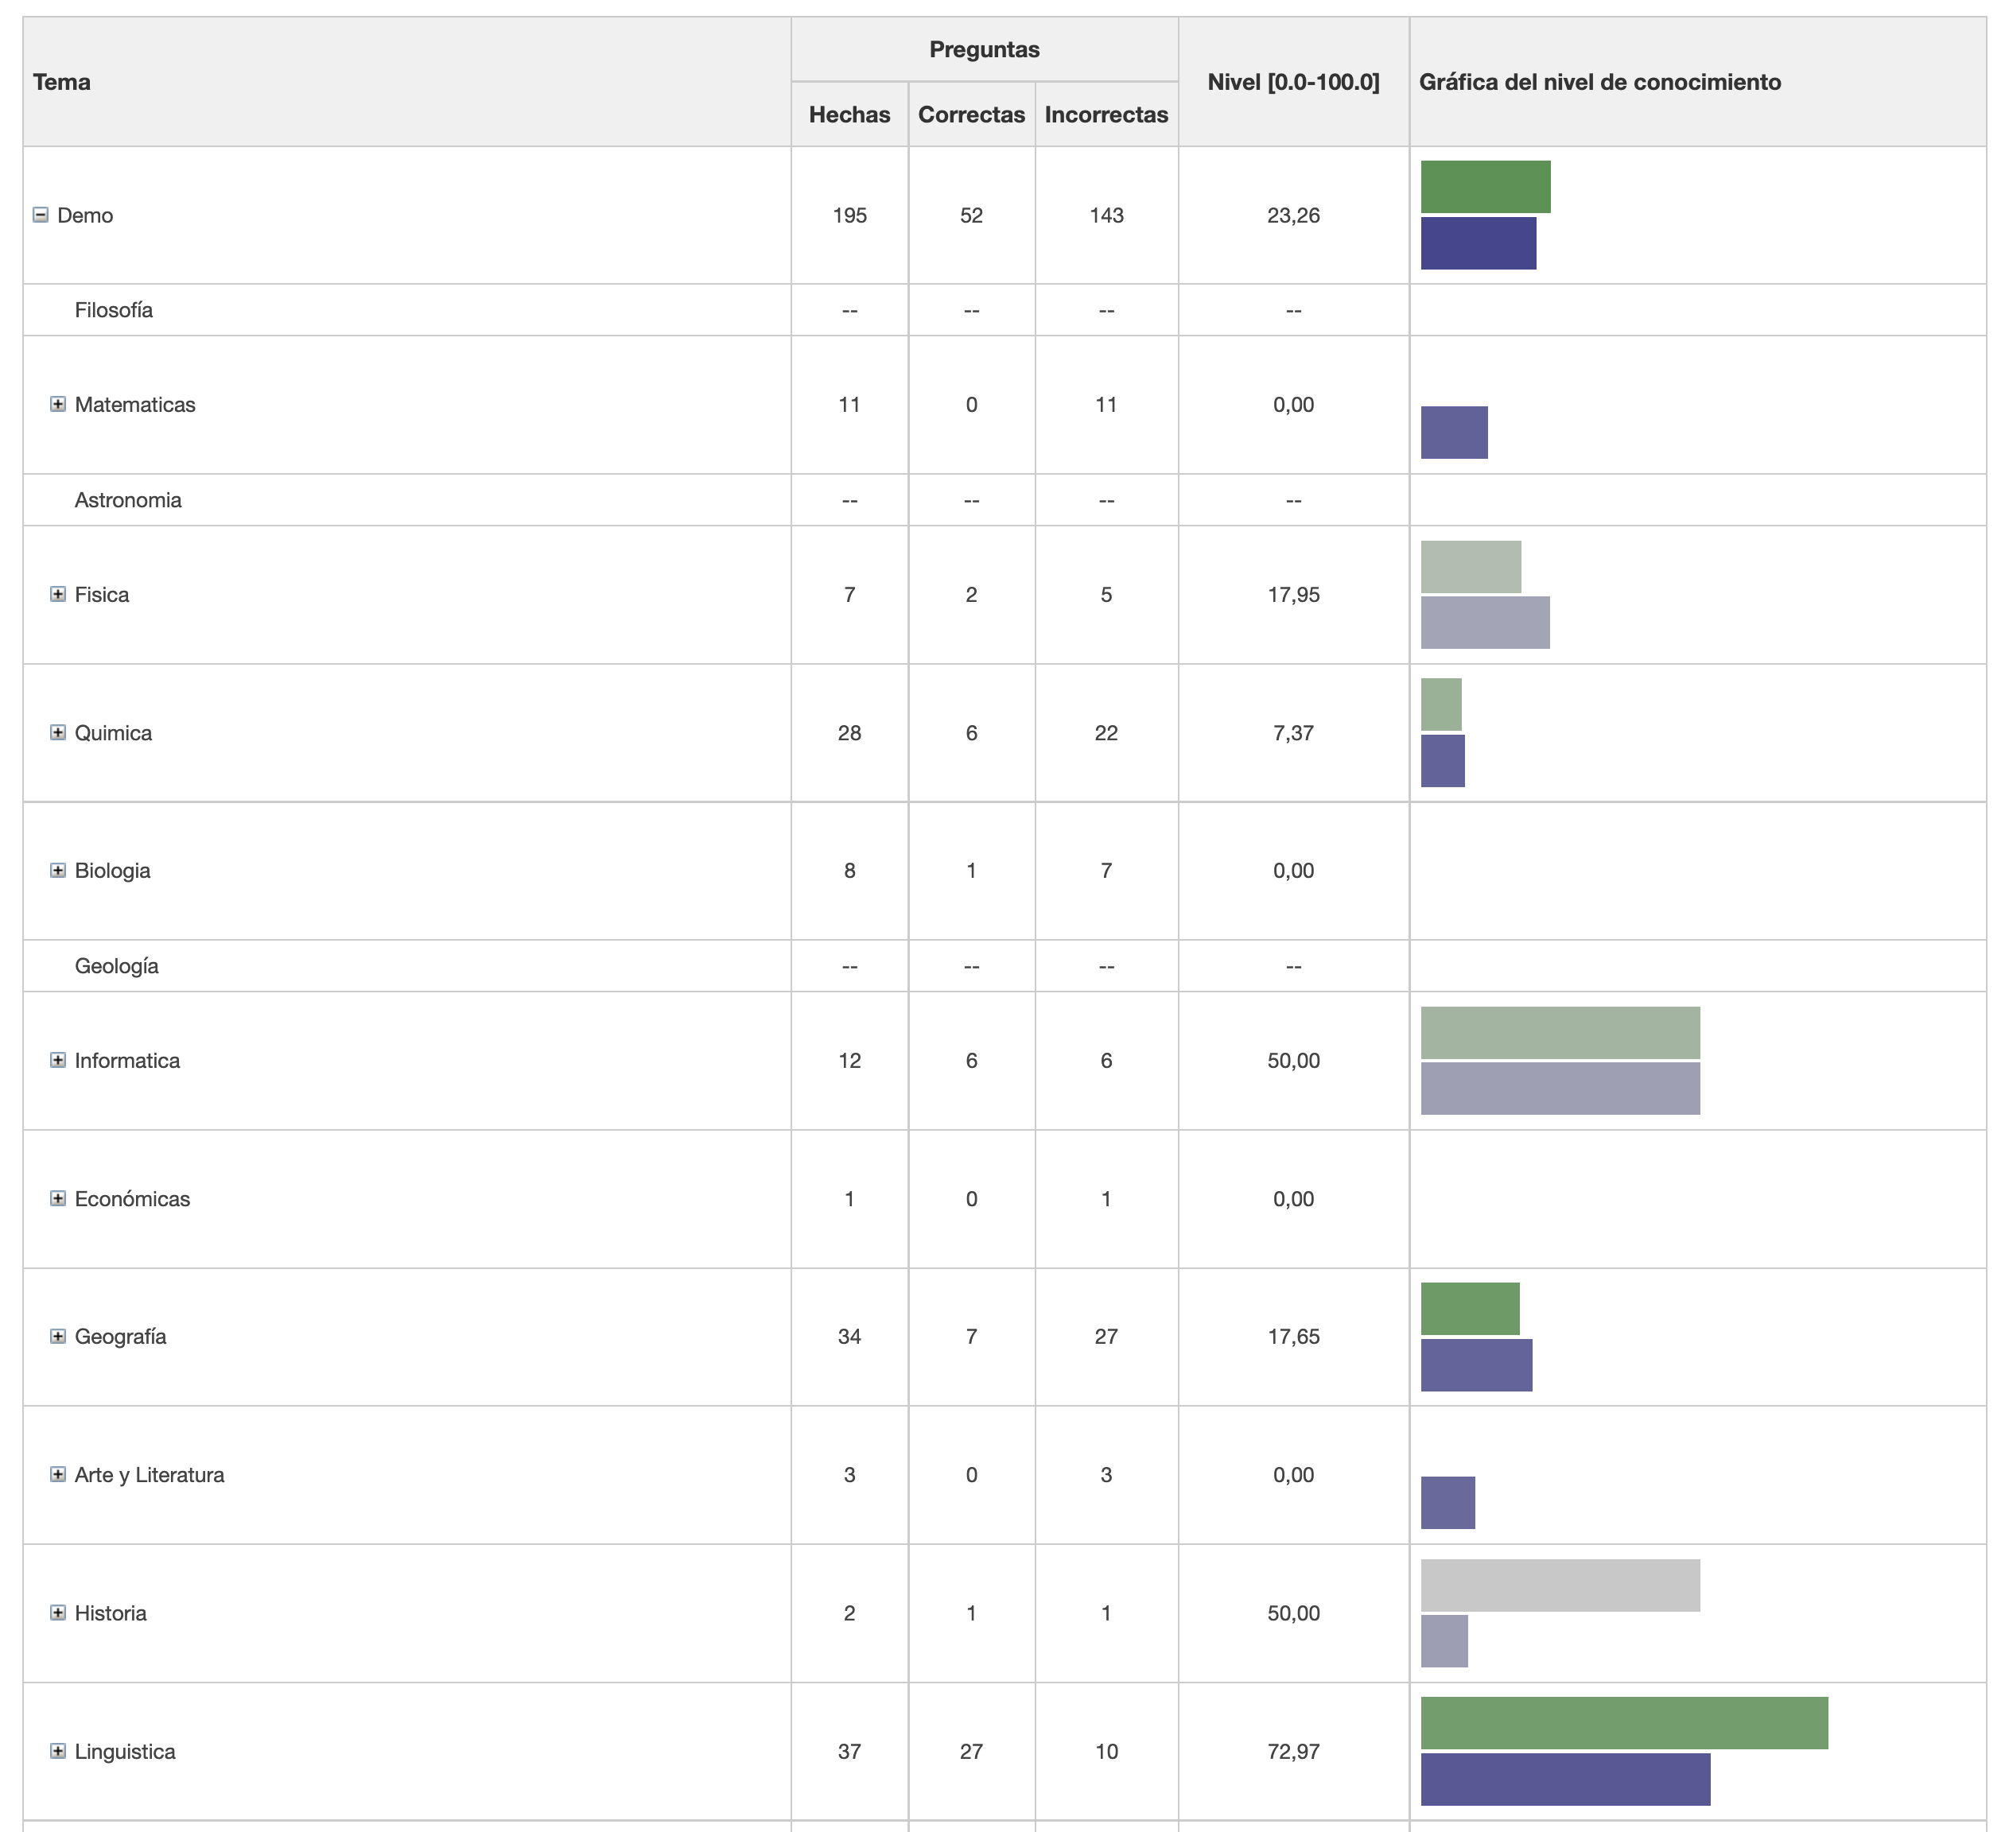
Task: Click the Nivel [0.0-100.0] column header
Action: [x=1292, y=82]
